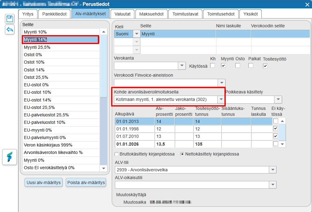The height and width of the screenshot is (212, 312).
Task: Switch to the Yritys tab
Action: click(x=28, y=14)
